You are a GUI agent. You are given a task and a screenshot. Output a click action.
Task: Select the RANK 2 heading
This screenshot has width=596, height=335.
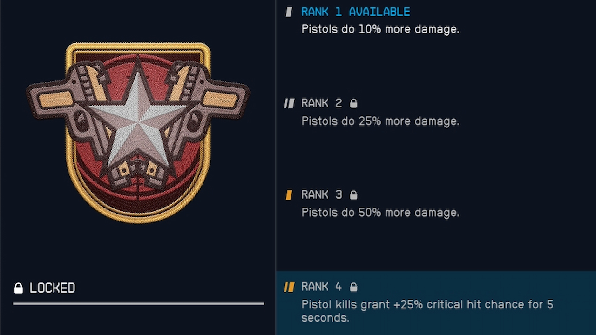click(322, 103)
